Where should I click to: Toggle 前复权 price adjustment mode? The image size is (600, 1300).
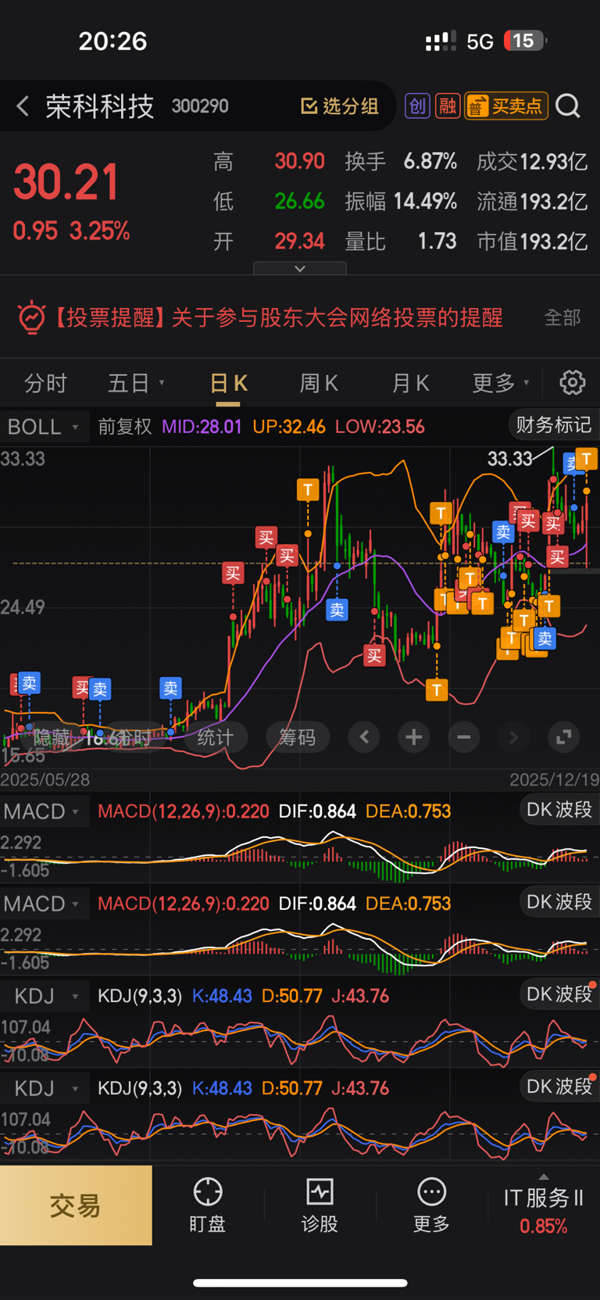[x=125, y=427]
